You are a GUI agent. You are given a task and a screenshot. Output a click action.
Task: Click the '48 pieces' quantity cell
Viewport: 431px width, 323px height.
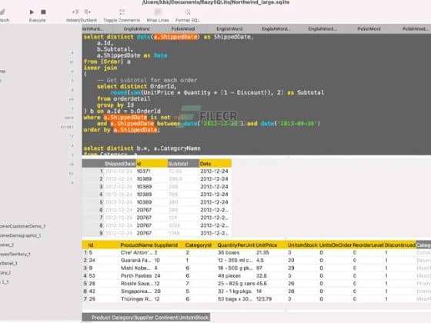229,275
